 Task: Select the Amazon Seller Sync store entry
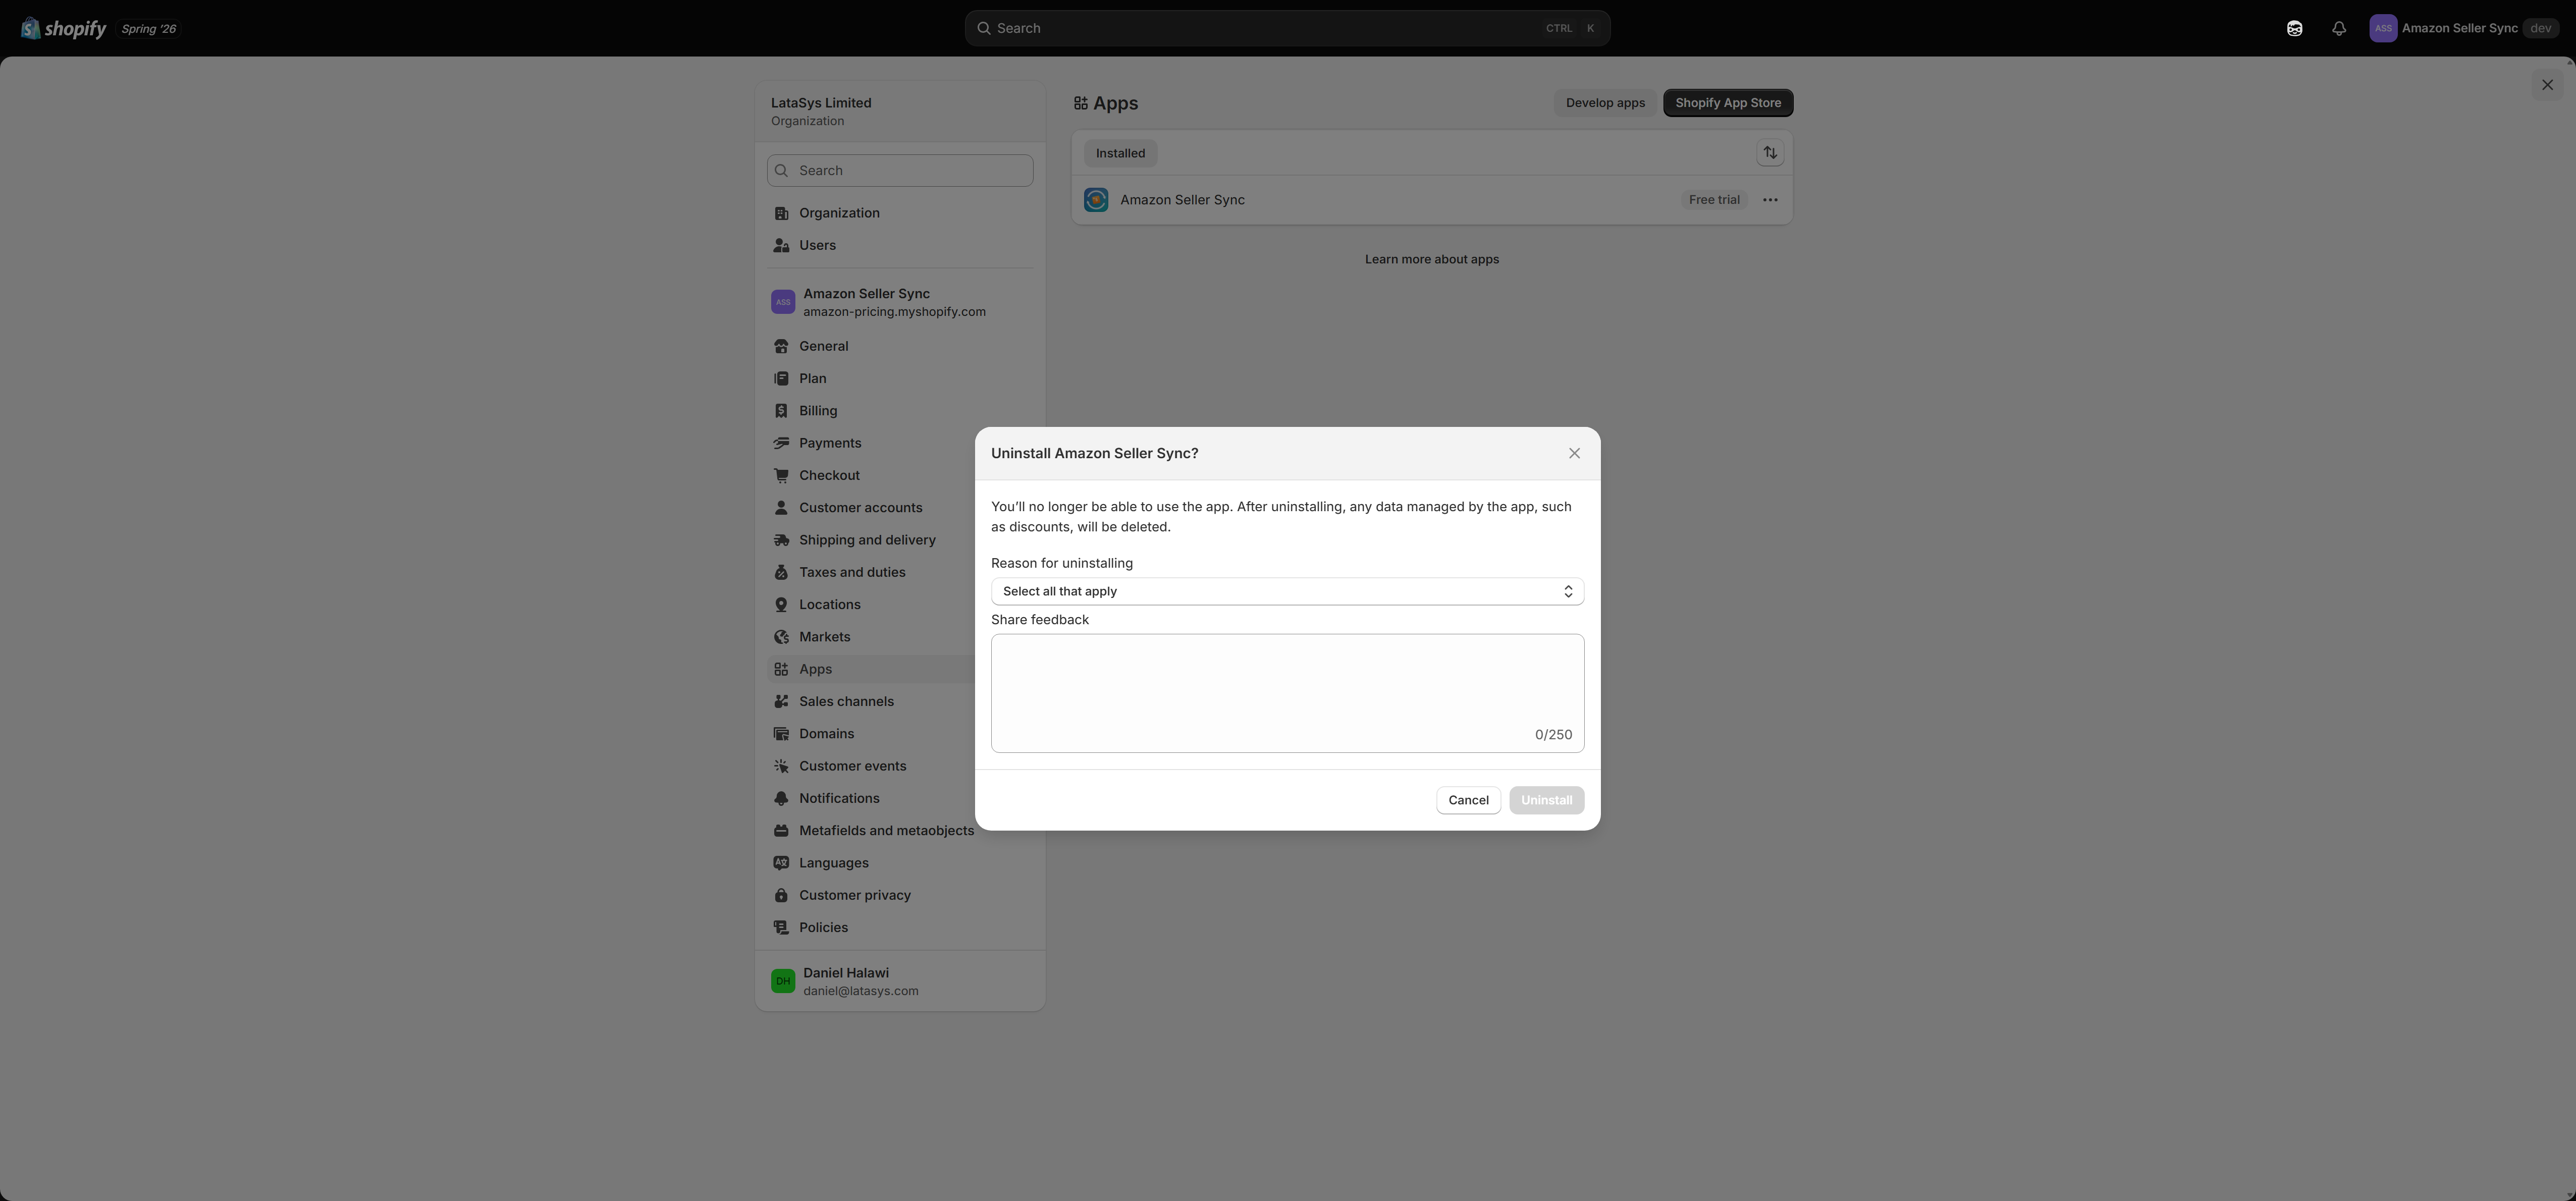coord(900,302)
